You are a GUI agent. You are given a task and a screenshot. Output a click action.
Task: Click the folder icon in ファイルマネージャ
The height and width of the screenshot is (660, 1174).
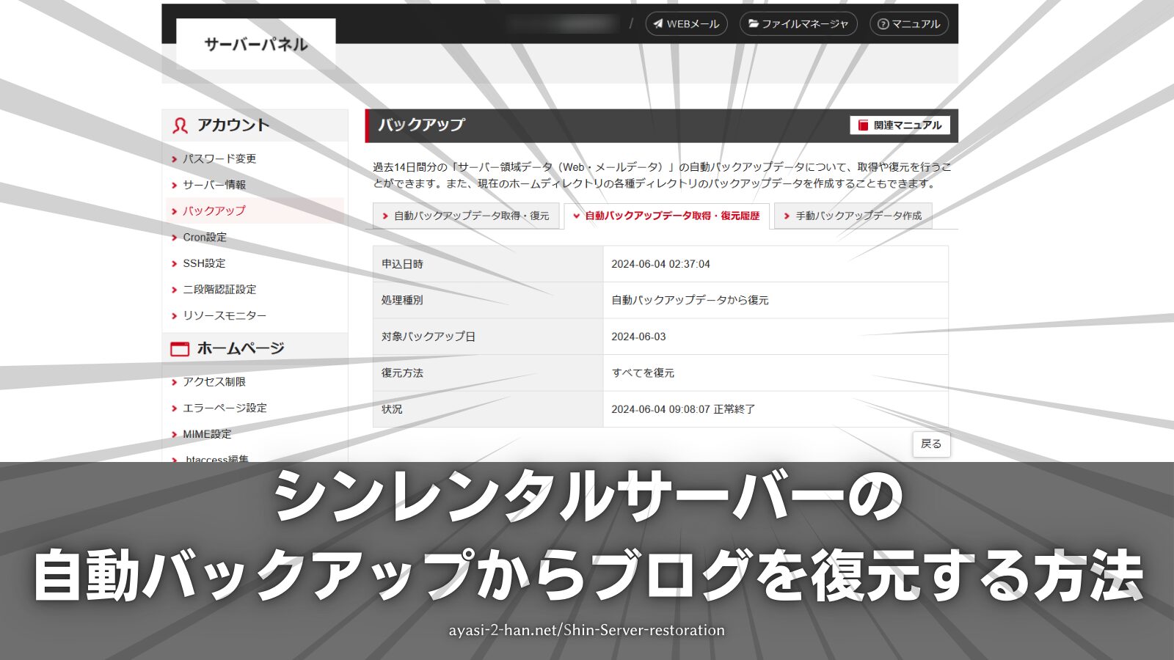pyautogui.click(x=753, y=23)
